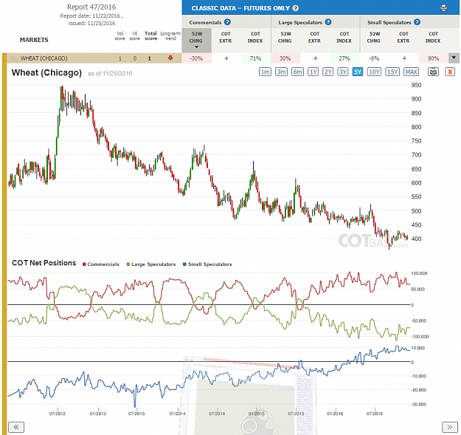Collapse the Wheat row with blue arrow
This screenshot has height=435, width=461.
coord(454,58)
